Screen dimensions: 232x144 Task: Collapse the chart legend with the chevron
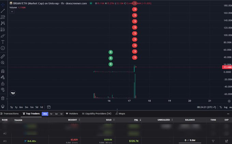(x=12, y=12)
